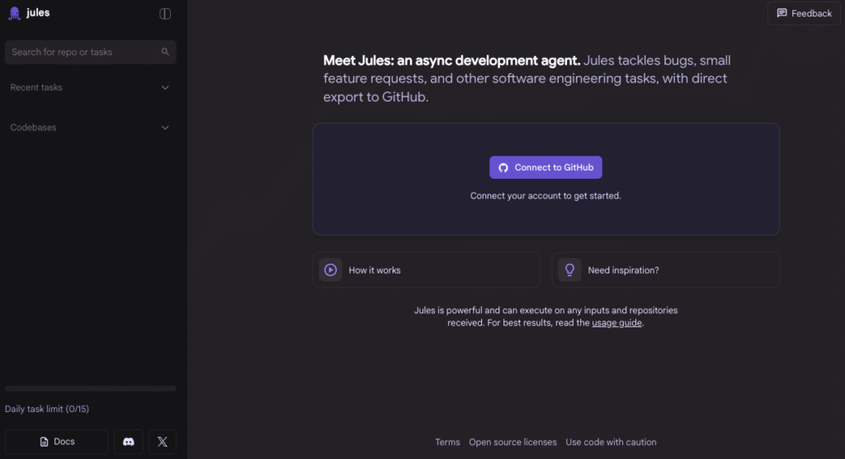Select the Codebases section label

pyautogui.click(x=33, y=128)
